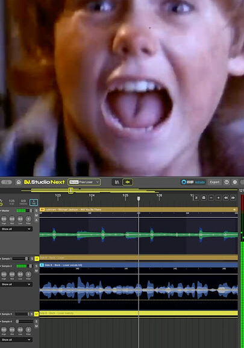Click Sample 2 Mid EQ knob
Image resolution: width=244 pixels, height=348 pixels.
12,274
